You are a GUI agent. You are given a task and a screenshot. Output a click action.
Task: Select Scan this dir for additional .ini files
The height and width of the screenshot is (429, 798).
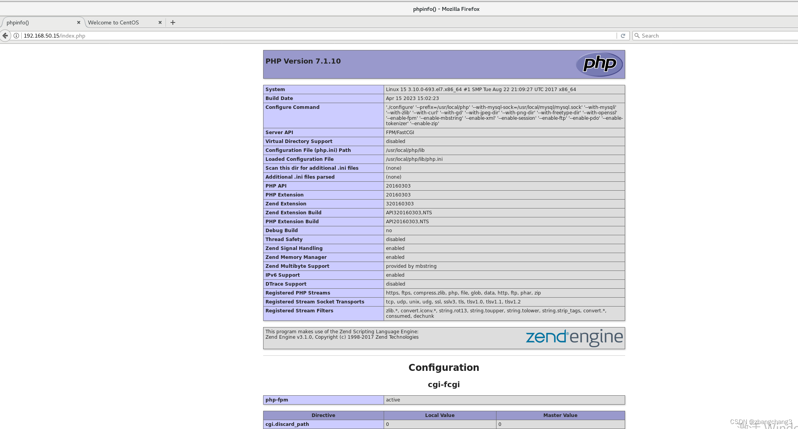312,168
